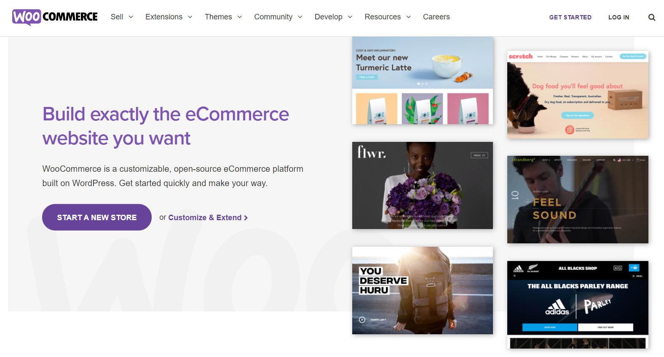664x357 pixels.
Task: Open the Resources menu
Action: [x=383, y=17]
